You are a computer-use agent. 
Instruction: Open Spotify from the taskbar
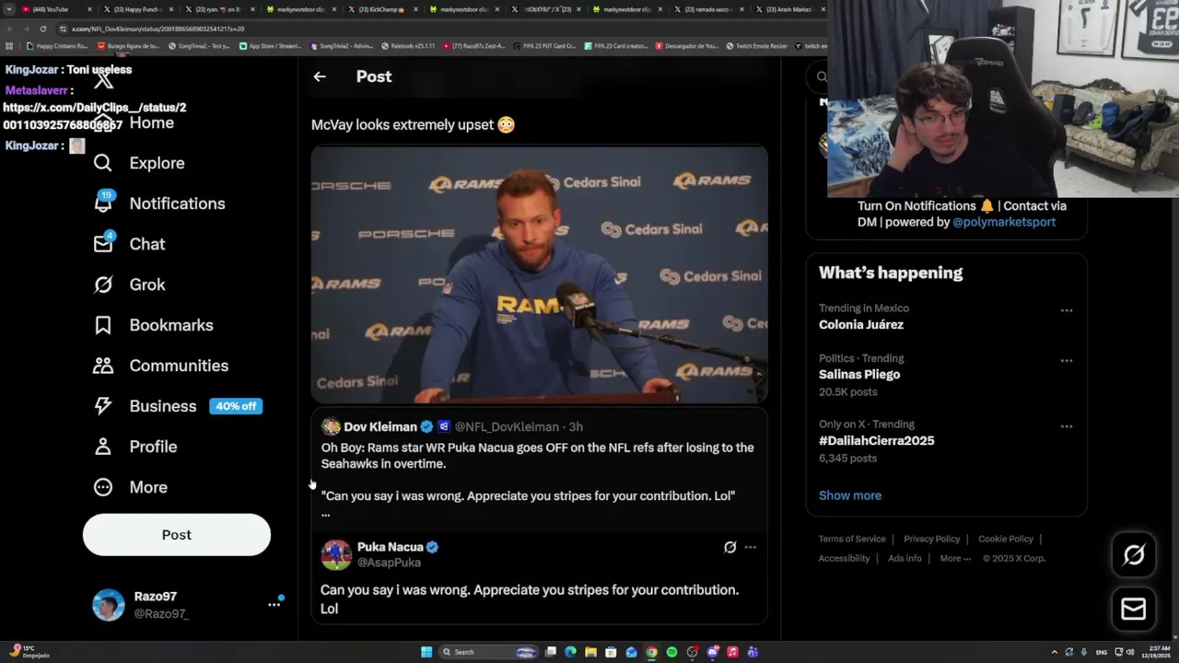(x=671, y=652)
